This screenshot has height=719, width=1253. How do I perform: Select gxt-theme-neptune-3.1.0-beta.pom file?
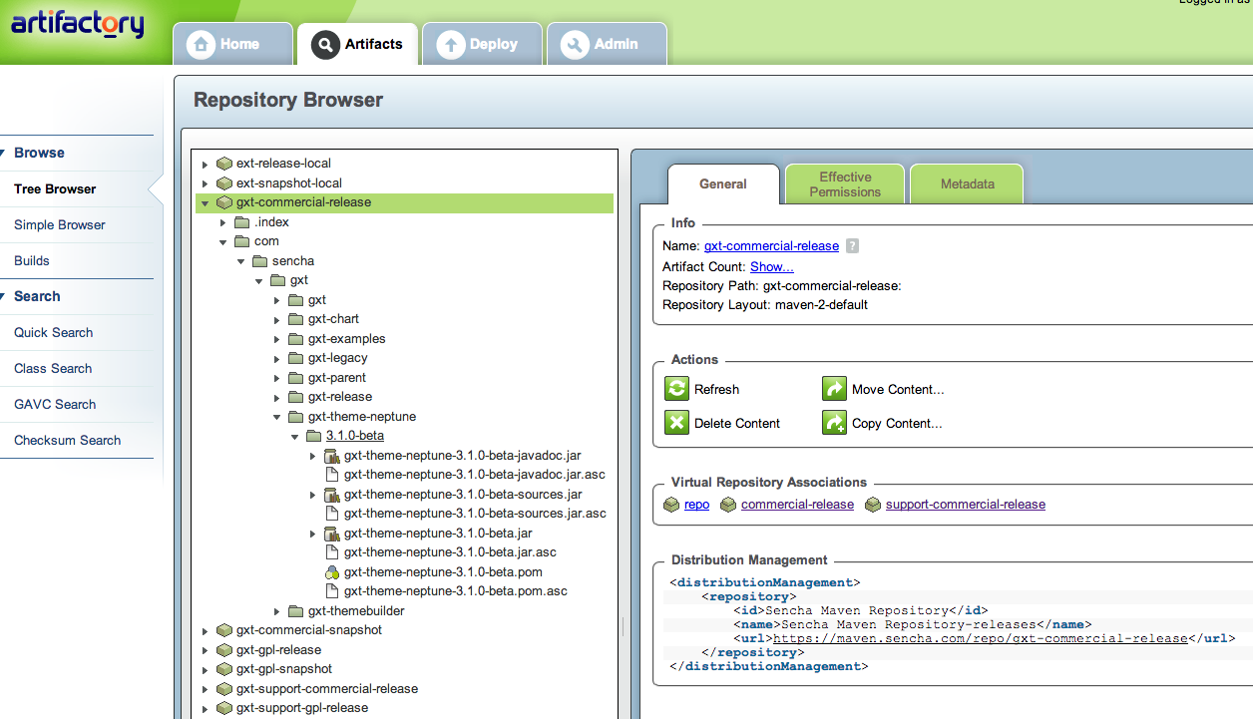[443, 572]
